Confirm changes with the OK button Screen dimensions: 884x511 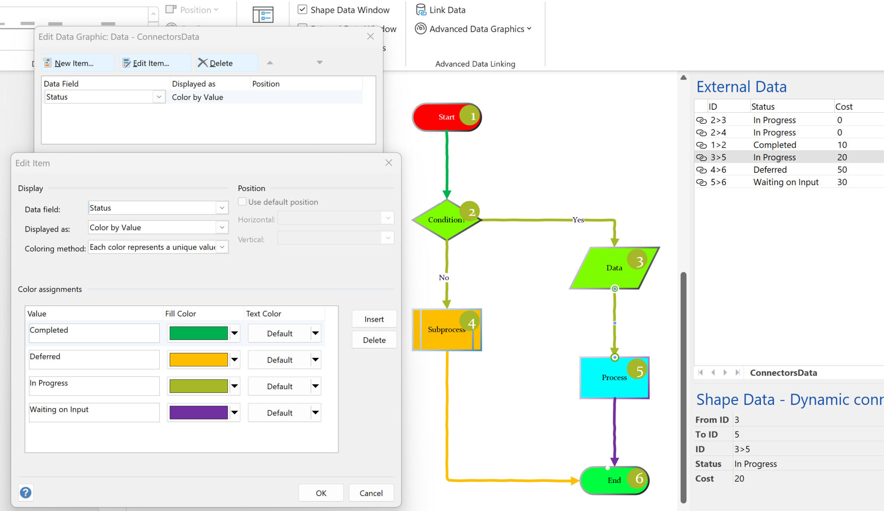tap(321, 492)
